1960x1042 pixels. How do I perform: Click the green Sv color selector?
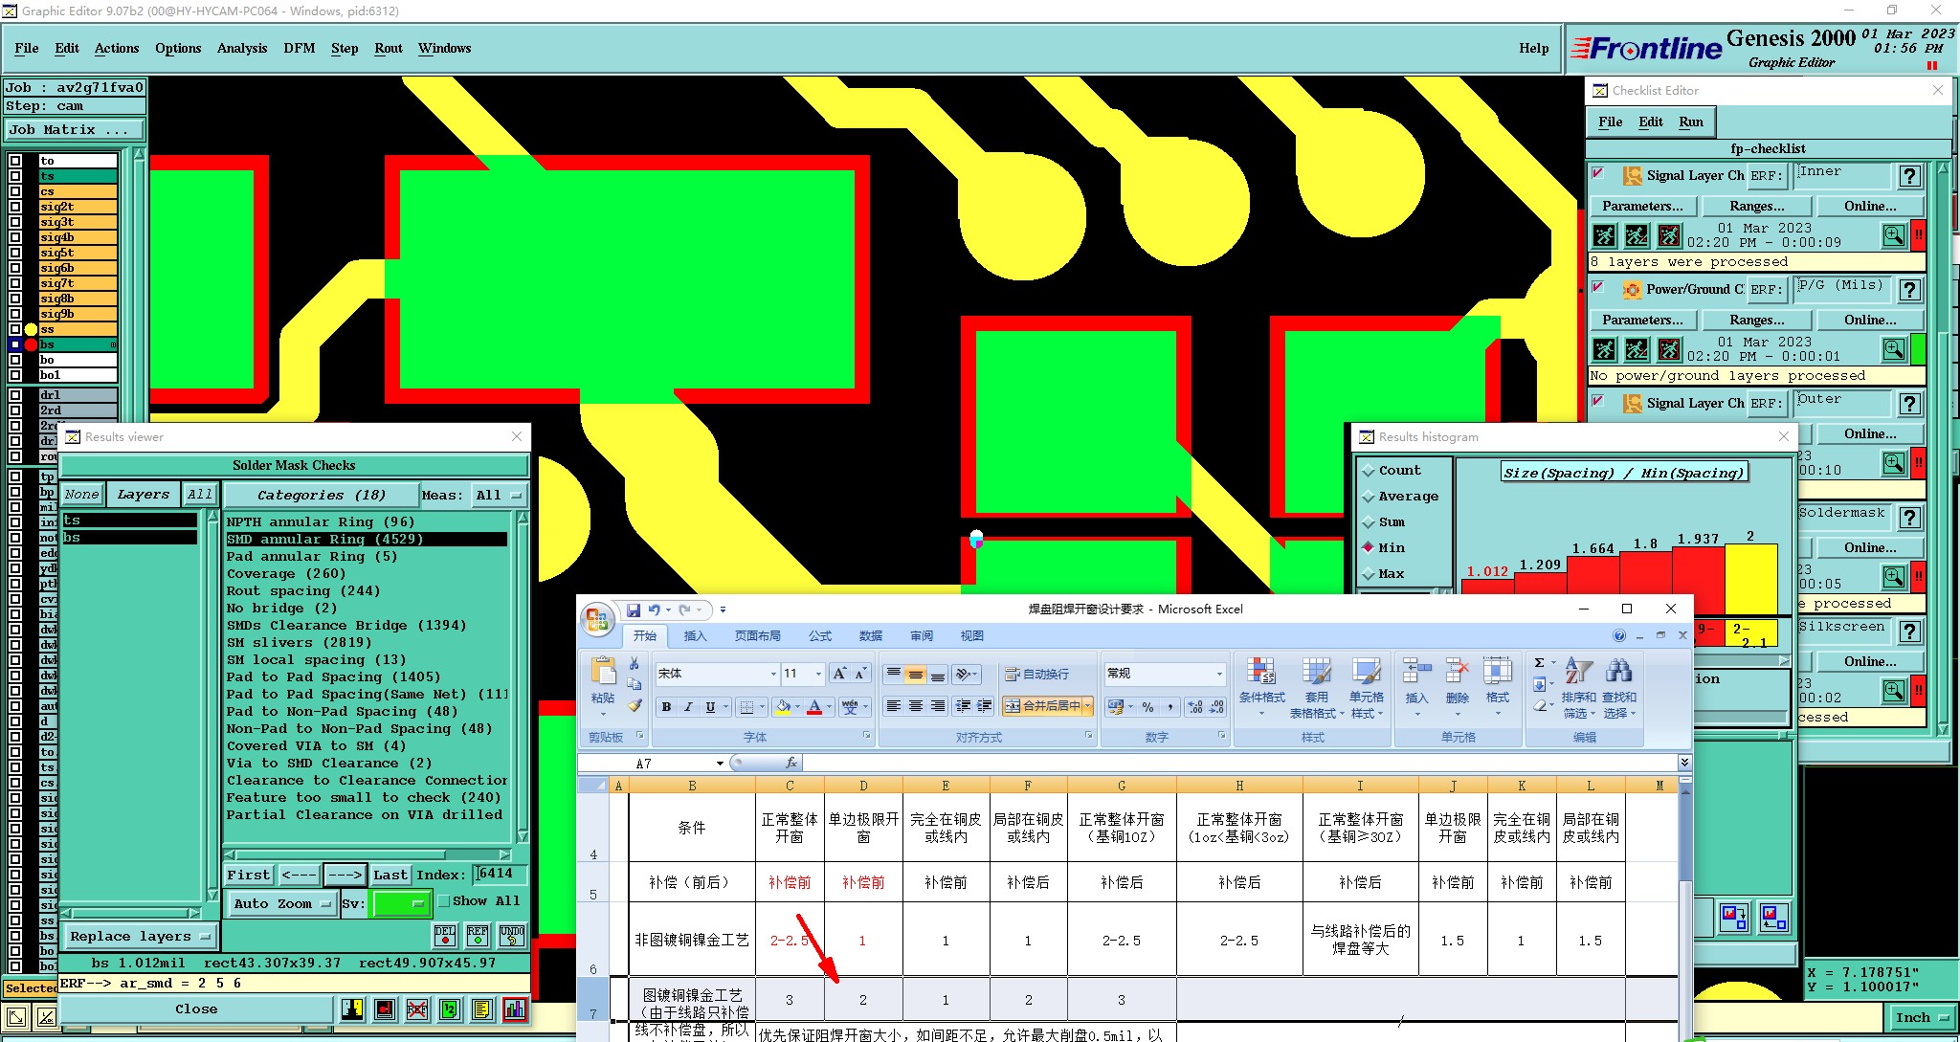[401, 903]
